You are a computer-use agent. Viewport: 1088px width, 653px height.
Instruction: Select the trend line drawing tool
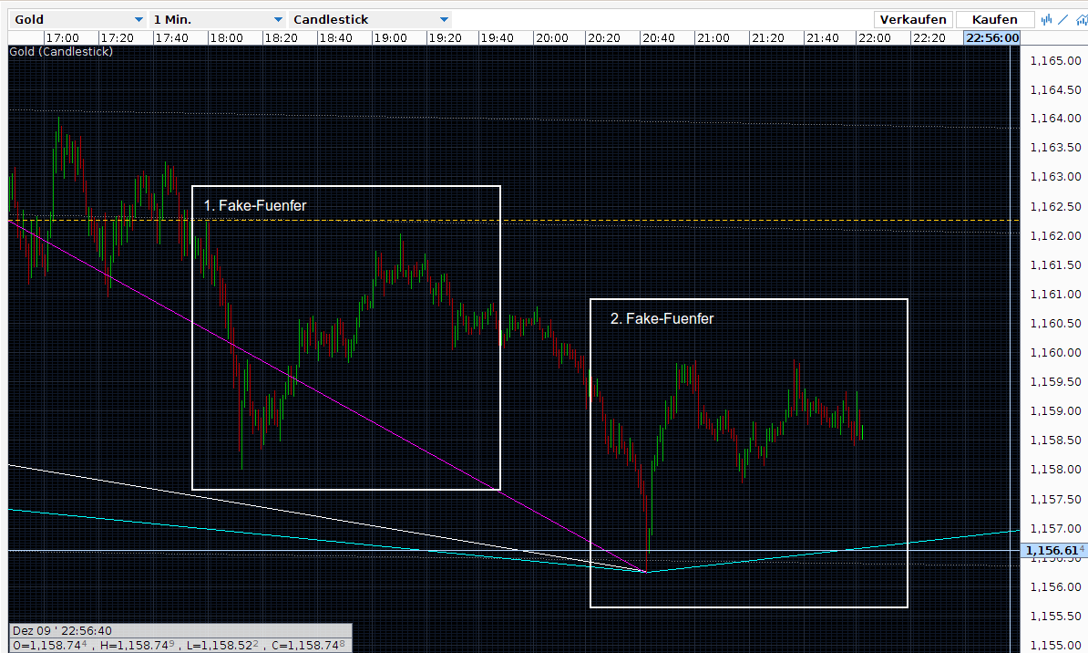point(1063,19)
